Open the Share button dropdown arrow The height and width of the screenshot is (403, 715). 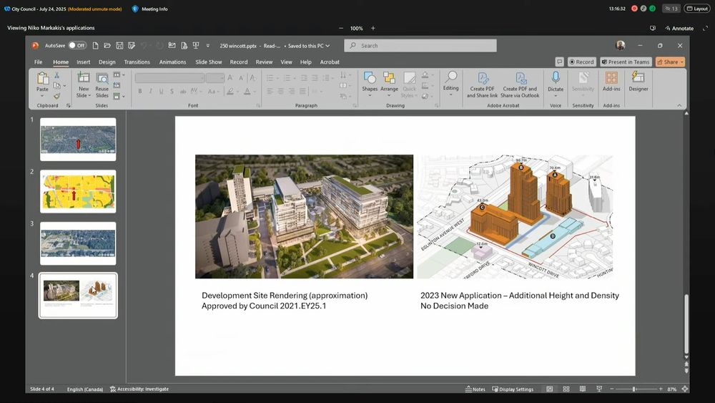tap(681, 62)
